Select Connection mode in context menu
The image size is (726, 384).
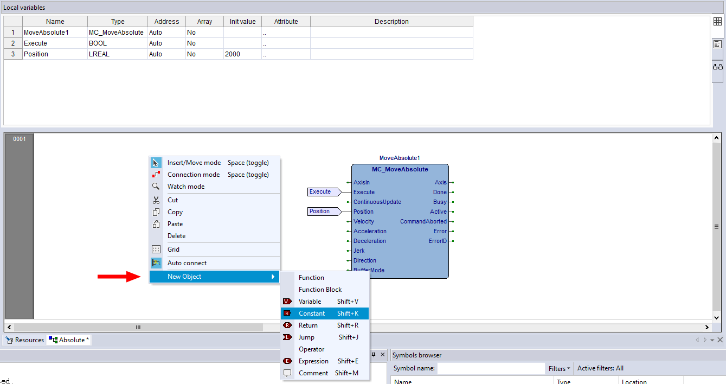coord(194,175)
